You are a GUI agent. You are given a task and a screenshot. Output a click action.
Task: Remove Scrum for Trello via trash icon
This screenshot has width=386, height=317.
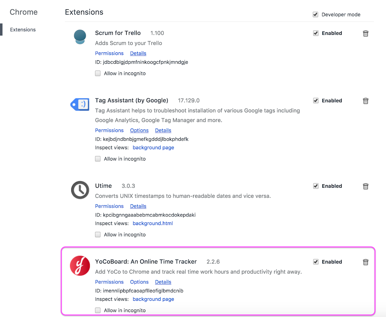pyautogui.click(x=366, y=34)
